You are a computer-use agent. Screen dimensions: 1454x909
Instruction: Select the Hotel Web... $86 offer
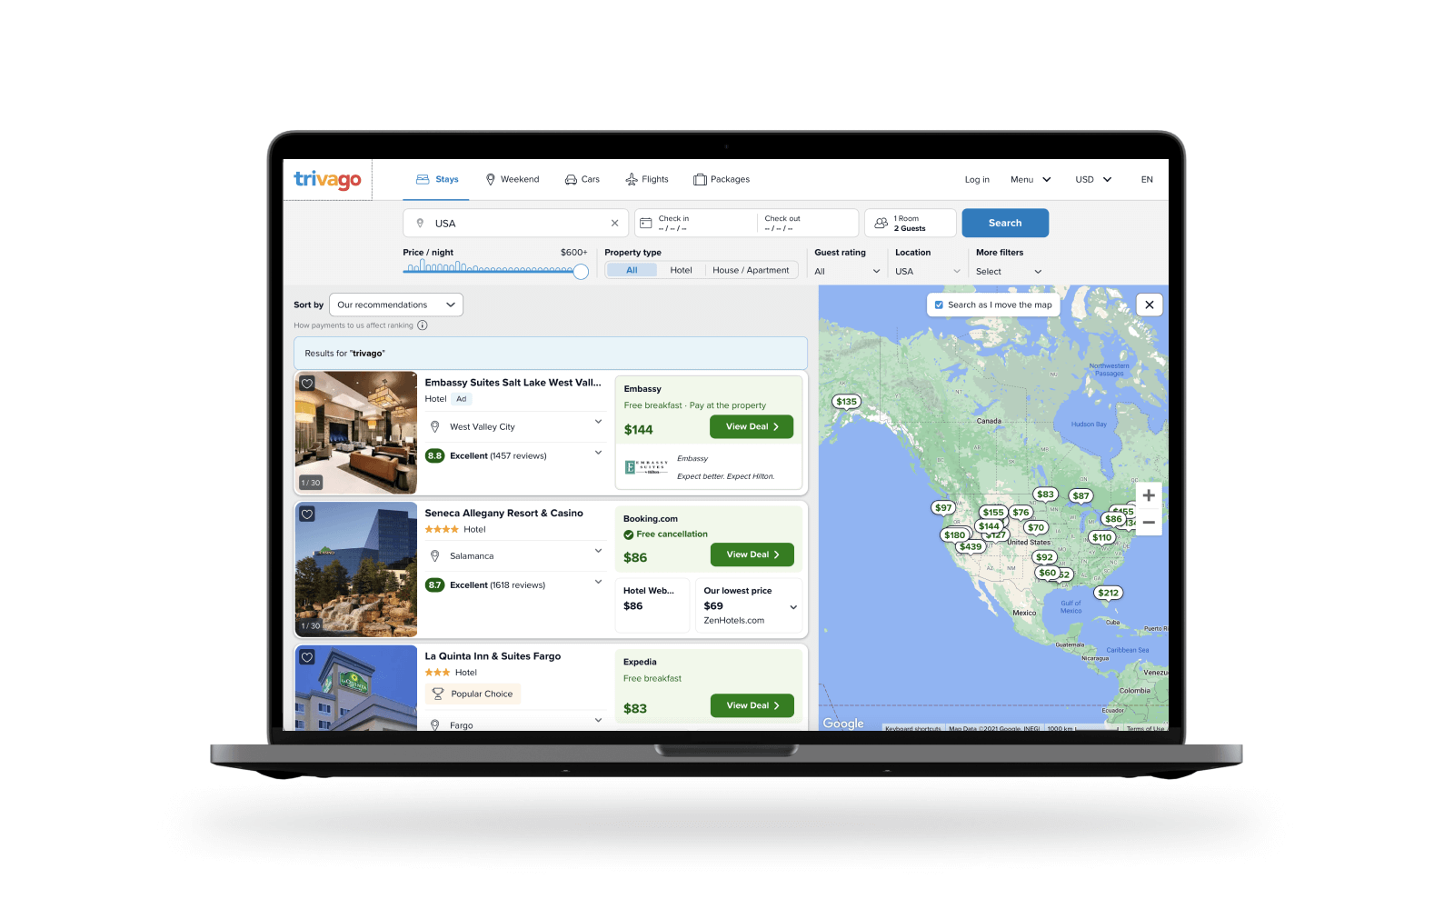pos(652,604)
